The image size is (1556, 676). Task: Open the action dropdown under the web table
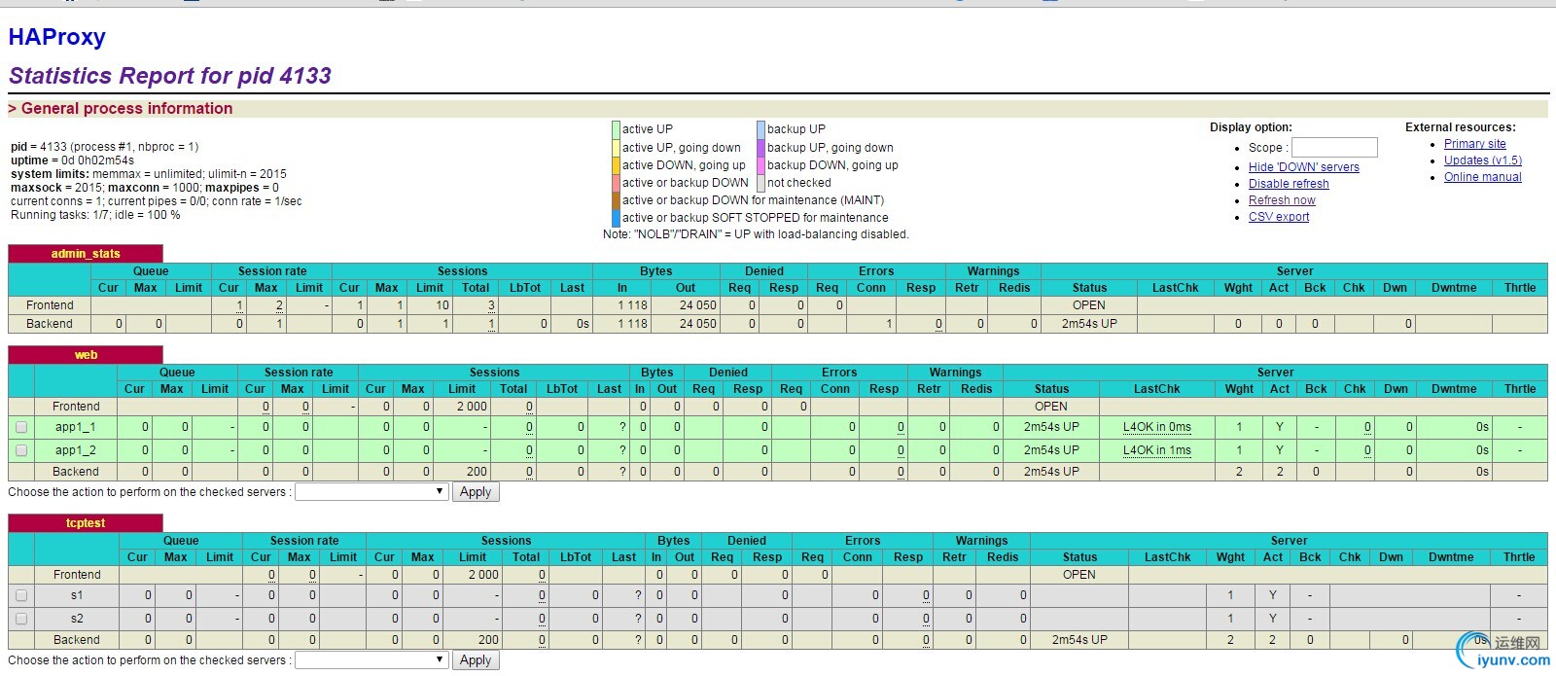[371, 492]
